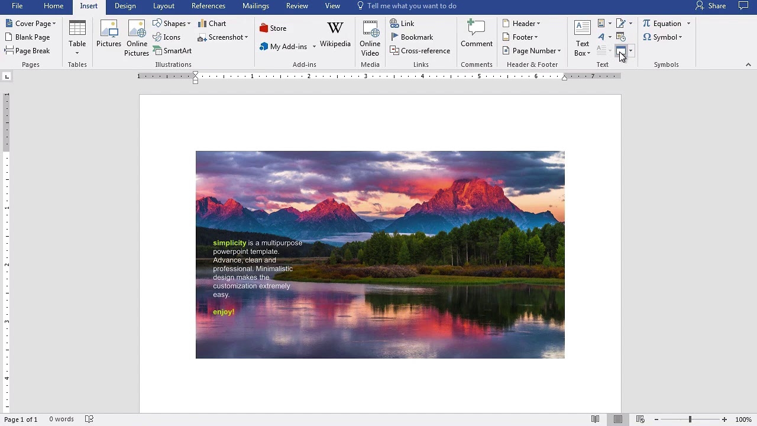The image size is (757, 426).
Task: Click the Chart icon
Action: (212, 24)
